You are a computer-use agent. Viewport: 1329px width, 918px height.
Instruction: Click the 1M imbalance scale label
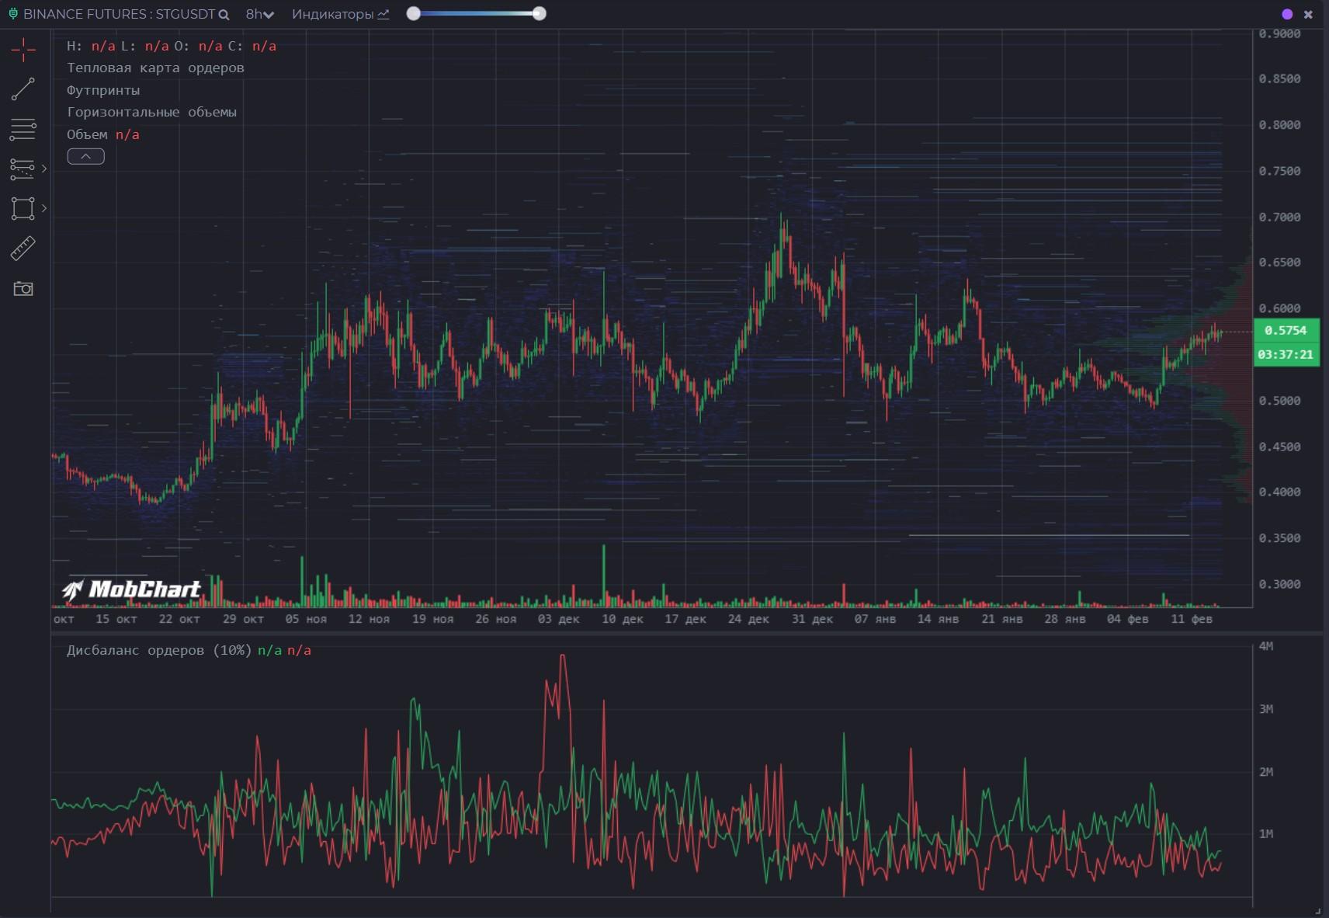click(x=1266, y=834)
